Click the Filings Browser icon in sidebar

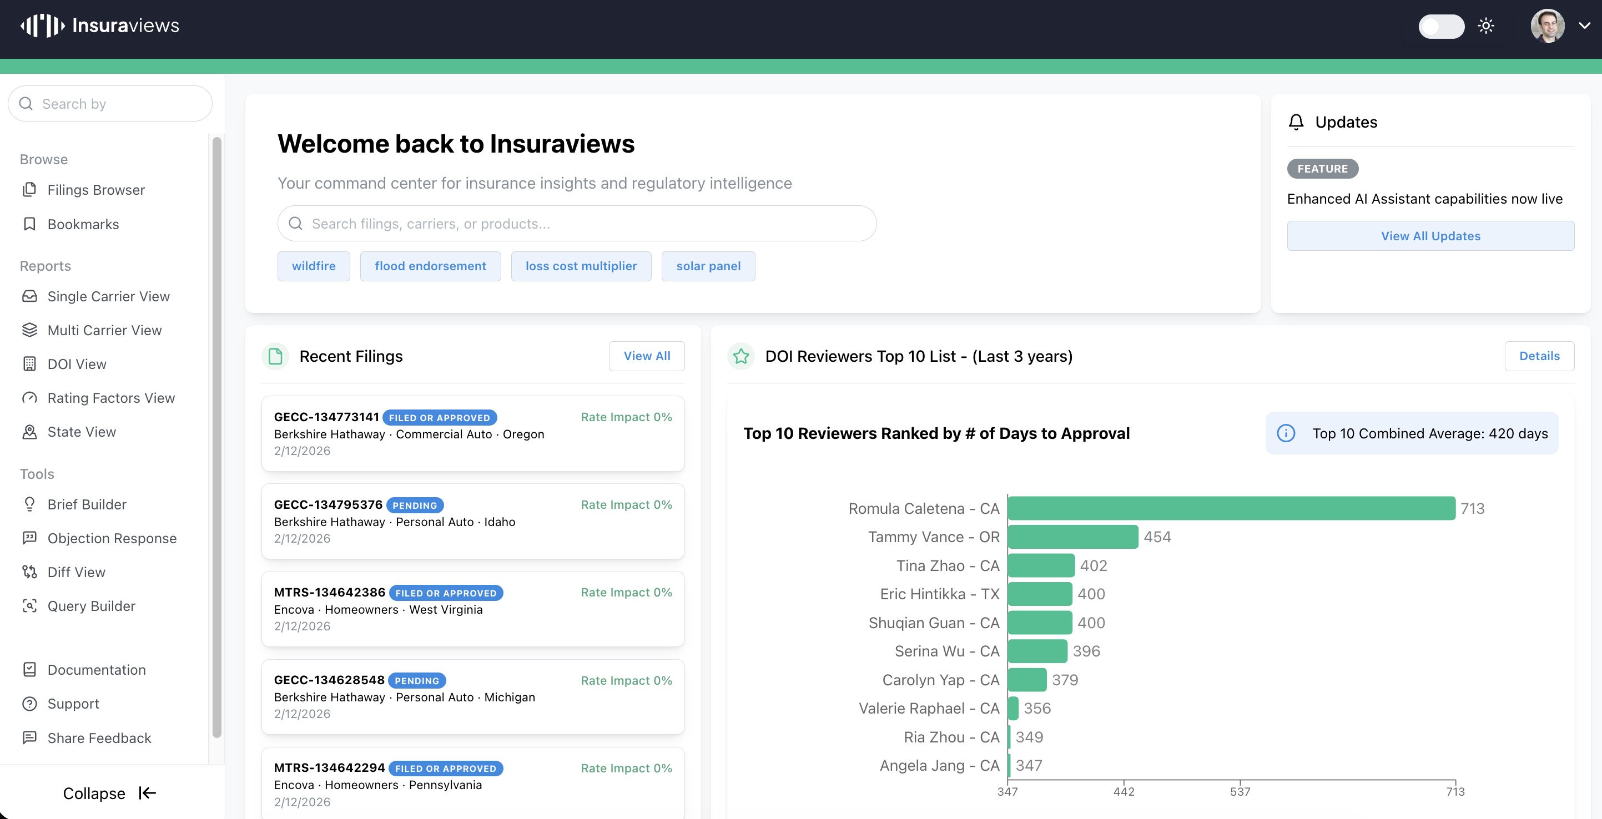tap(29, 190)
